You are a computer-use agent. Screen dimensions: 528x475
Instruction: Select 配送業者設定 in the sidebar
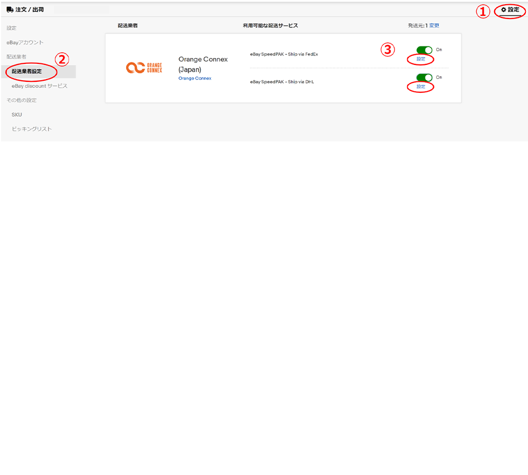pos(26,71)
